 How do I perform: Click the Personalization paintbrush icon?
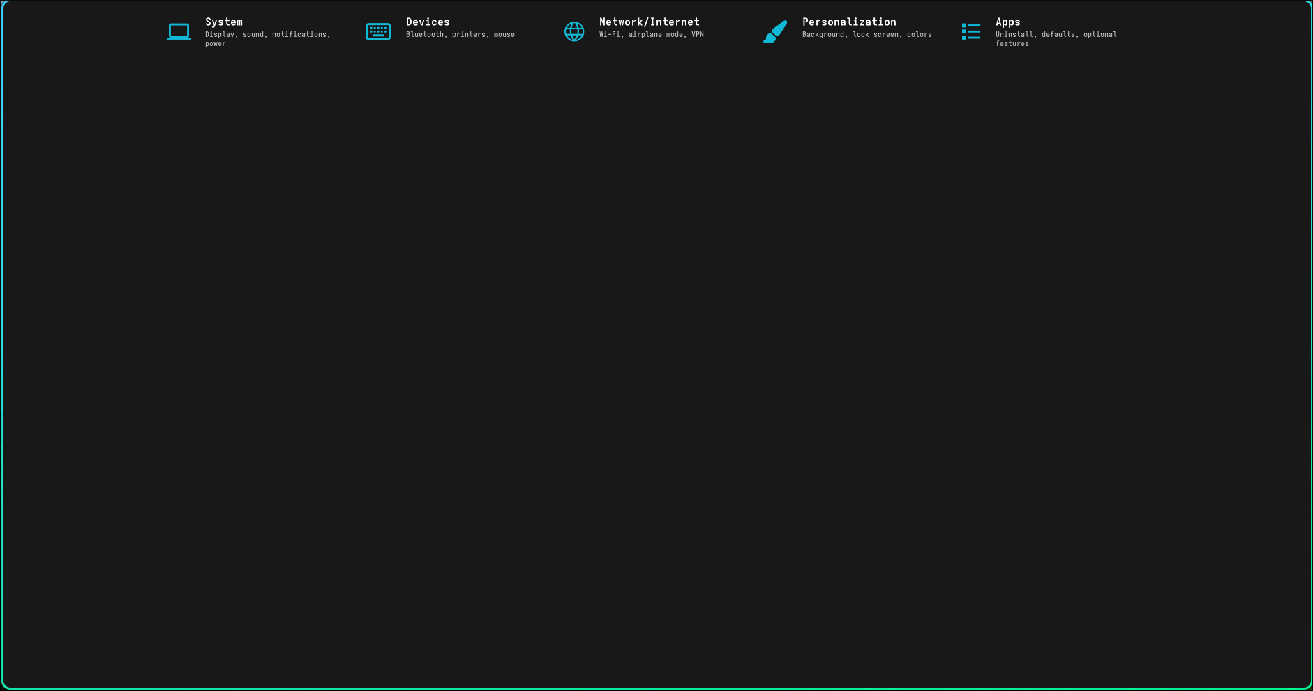(x=775, y=31)
